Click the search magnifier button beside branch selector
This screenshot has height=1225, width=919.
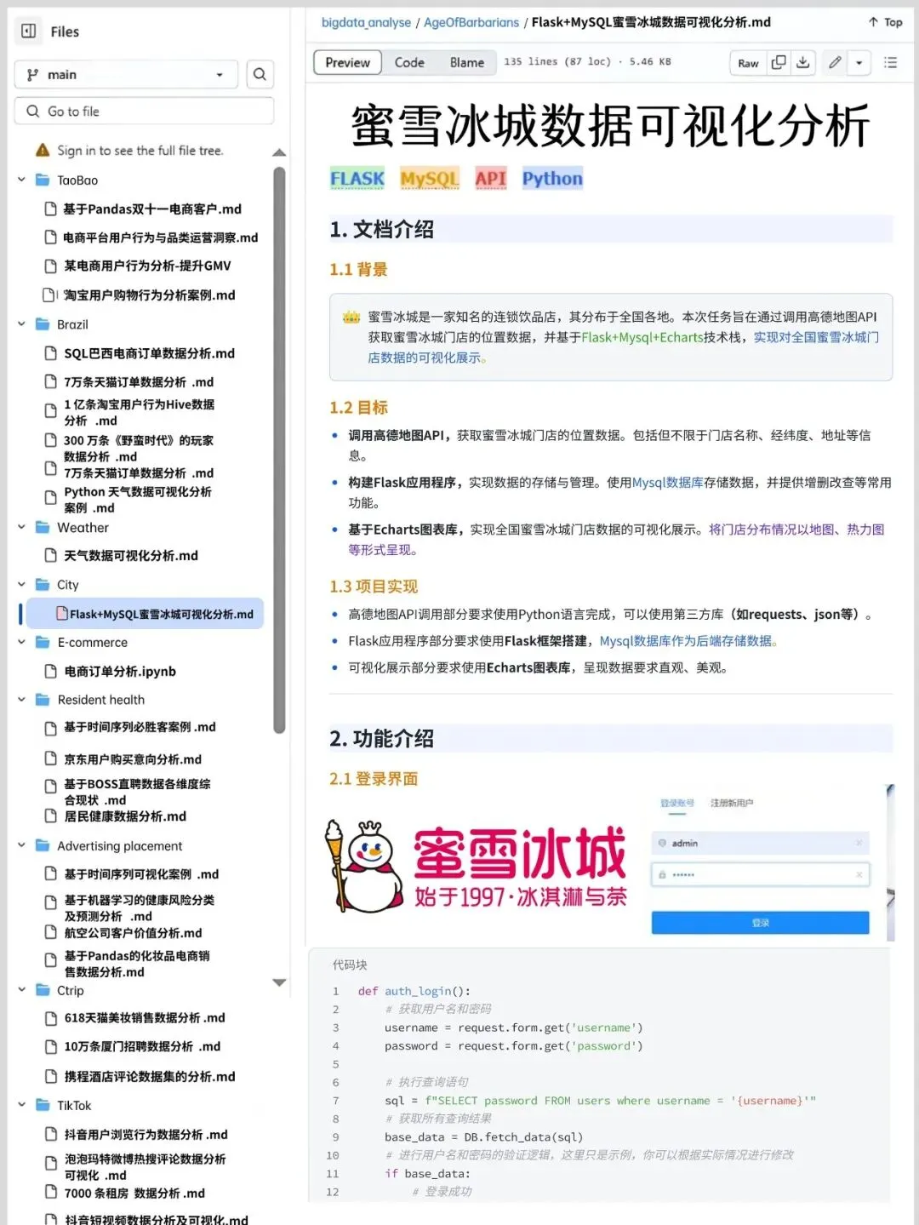(x=260, y=75)
